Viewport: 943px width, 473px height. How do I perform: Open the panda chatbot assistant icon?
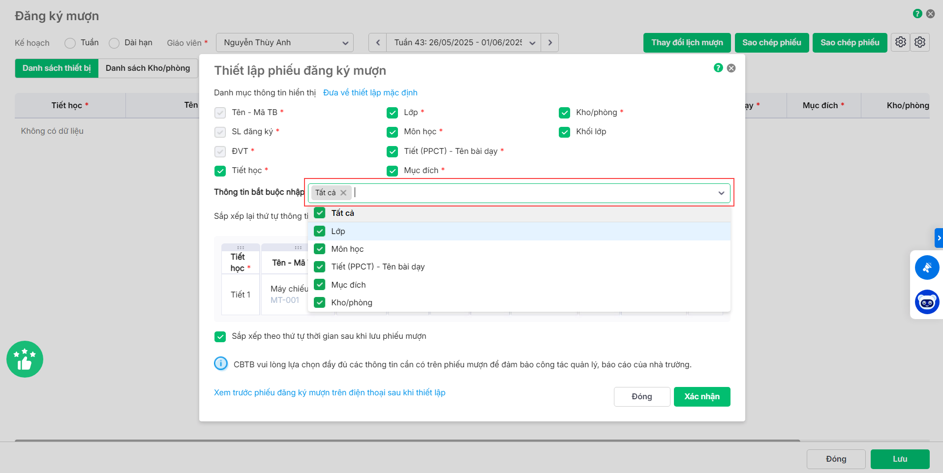927,302
